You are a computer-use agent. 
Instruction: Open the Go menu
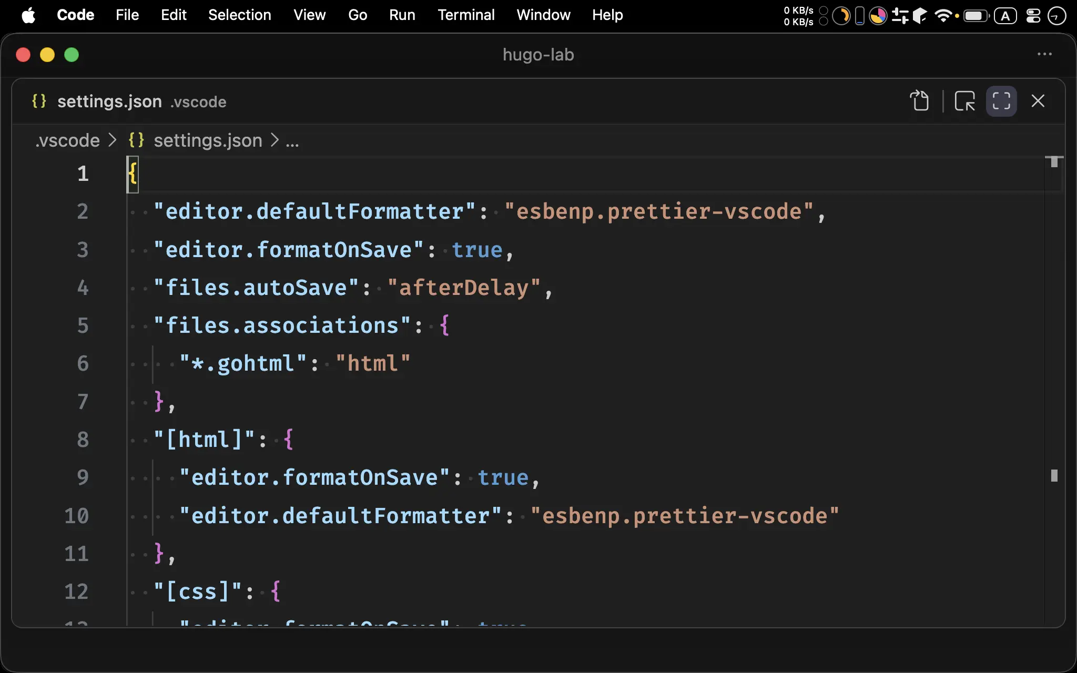(x=358, y=15)
